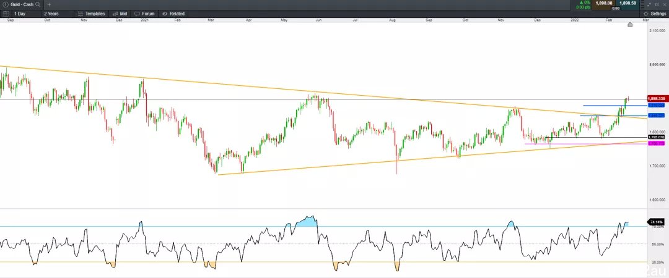The image size is (669, 278).
Task: Add a new chart tab with plus
Action: (x=49, y=4)
